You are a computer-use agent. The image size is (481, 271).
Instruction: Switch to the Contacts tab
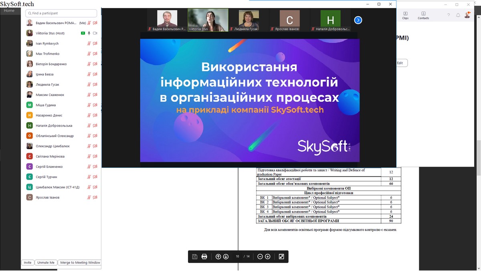(x=423, y=16)
